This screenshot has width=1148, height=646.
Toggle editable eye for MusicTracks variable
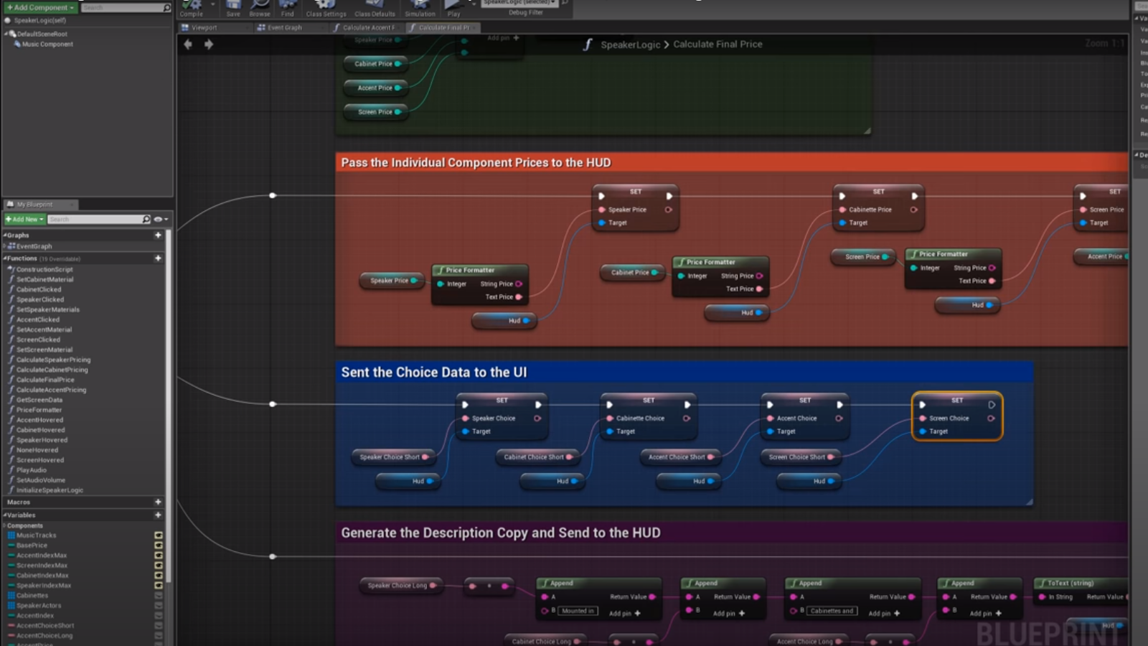pyautogui.click(x=159, y=535)
